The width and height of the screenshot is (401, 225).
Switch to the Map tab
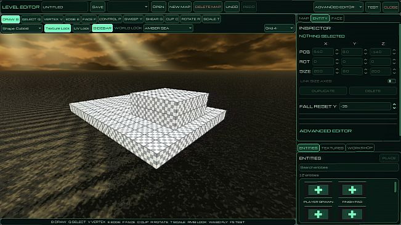(x=304, y=18)
